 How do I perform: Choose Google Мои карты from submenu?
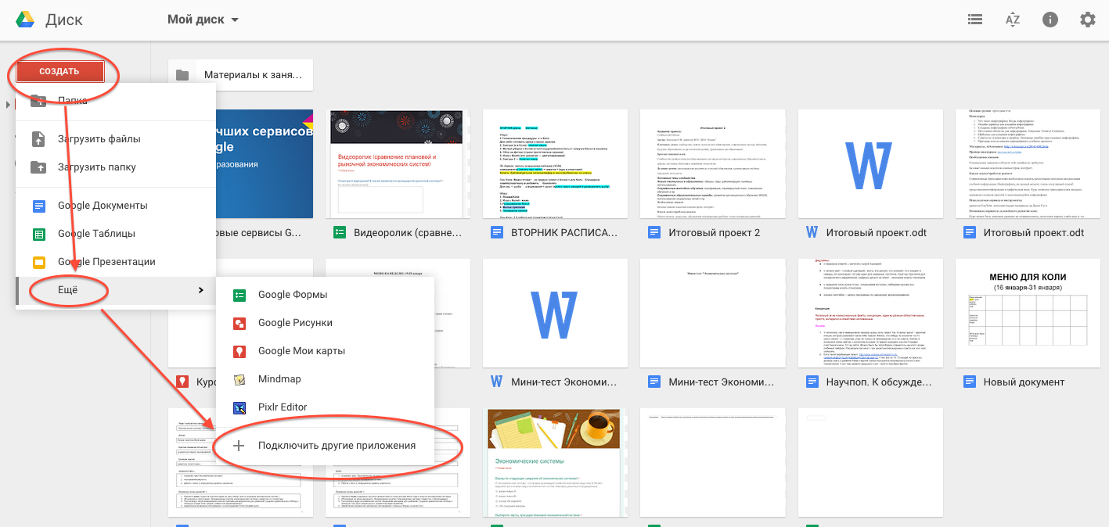click(325, 351)
